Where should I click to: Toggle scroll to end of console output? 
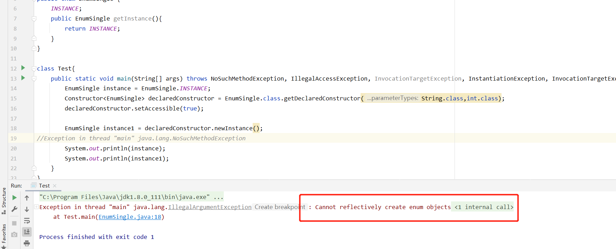(x=27, y=232)
